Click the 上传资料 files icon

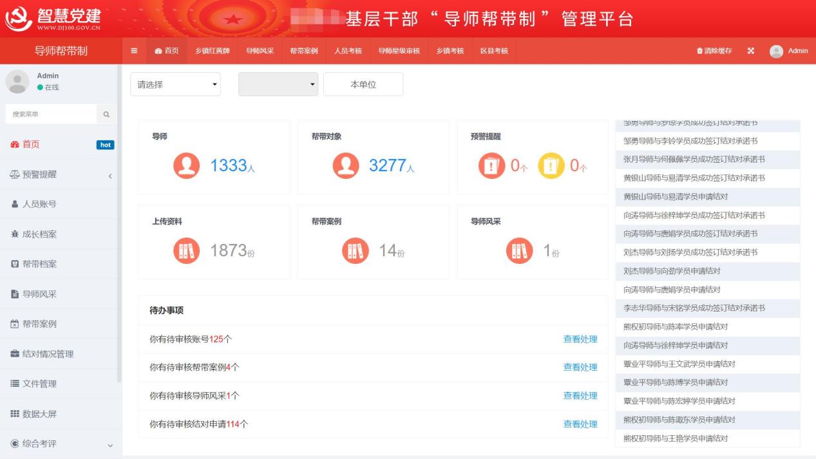tap(186, 250)
